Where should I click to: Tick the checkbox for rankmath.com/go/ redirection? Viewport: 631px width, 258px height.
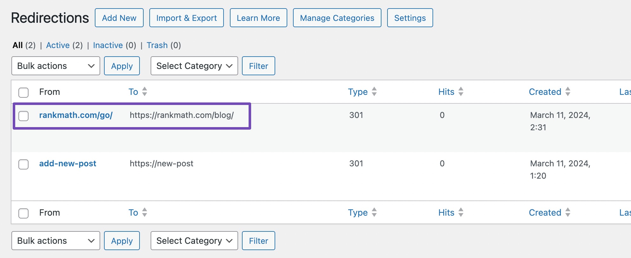(23, 116)
